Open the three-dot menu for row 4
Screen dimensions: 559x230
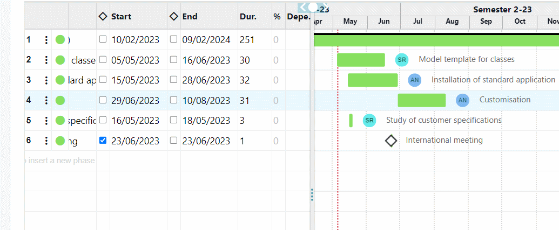pyautogui.click(x=46, y=100)
